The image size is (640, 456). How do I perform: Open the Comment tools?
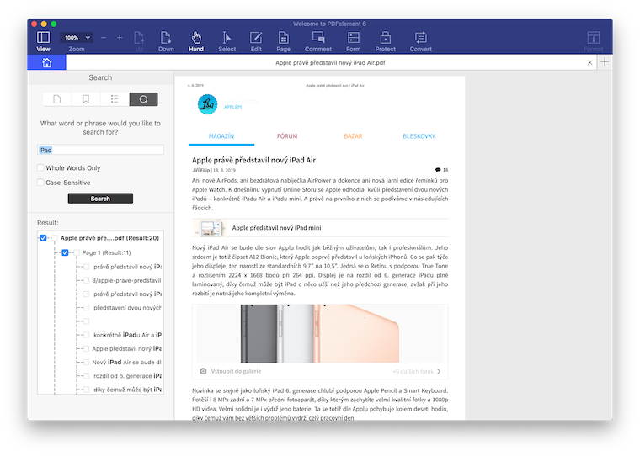(x=318, y=40)
